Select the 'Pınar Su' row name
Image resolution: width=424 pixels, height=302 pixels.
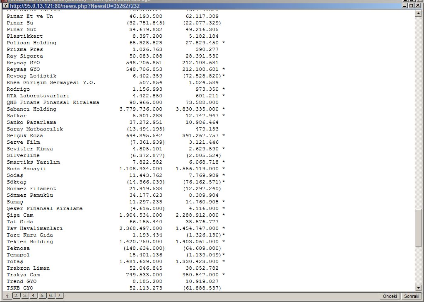tap(20, 23)
